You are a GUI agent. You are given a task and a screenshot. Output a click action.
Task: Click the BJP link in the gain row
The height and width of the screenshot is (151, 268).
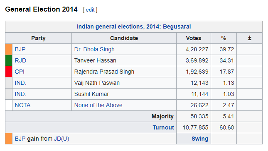(x=20, y=139)
